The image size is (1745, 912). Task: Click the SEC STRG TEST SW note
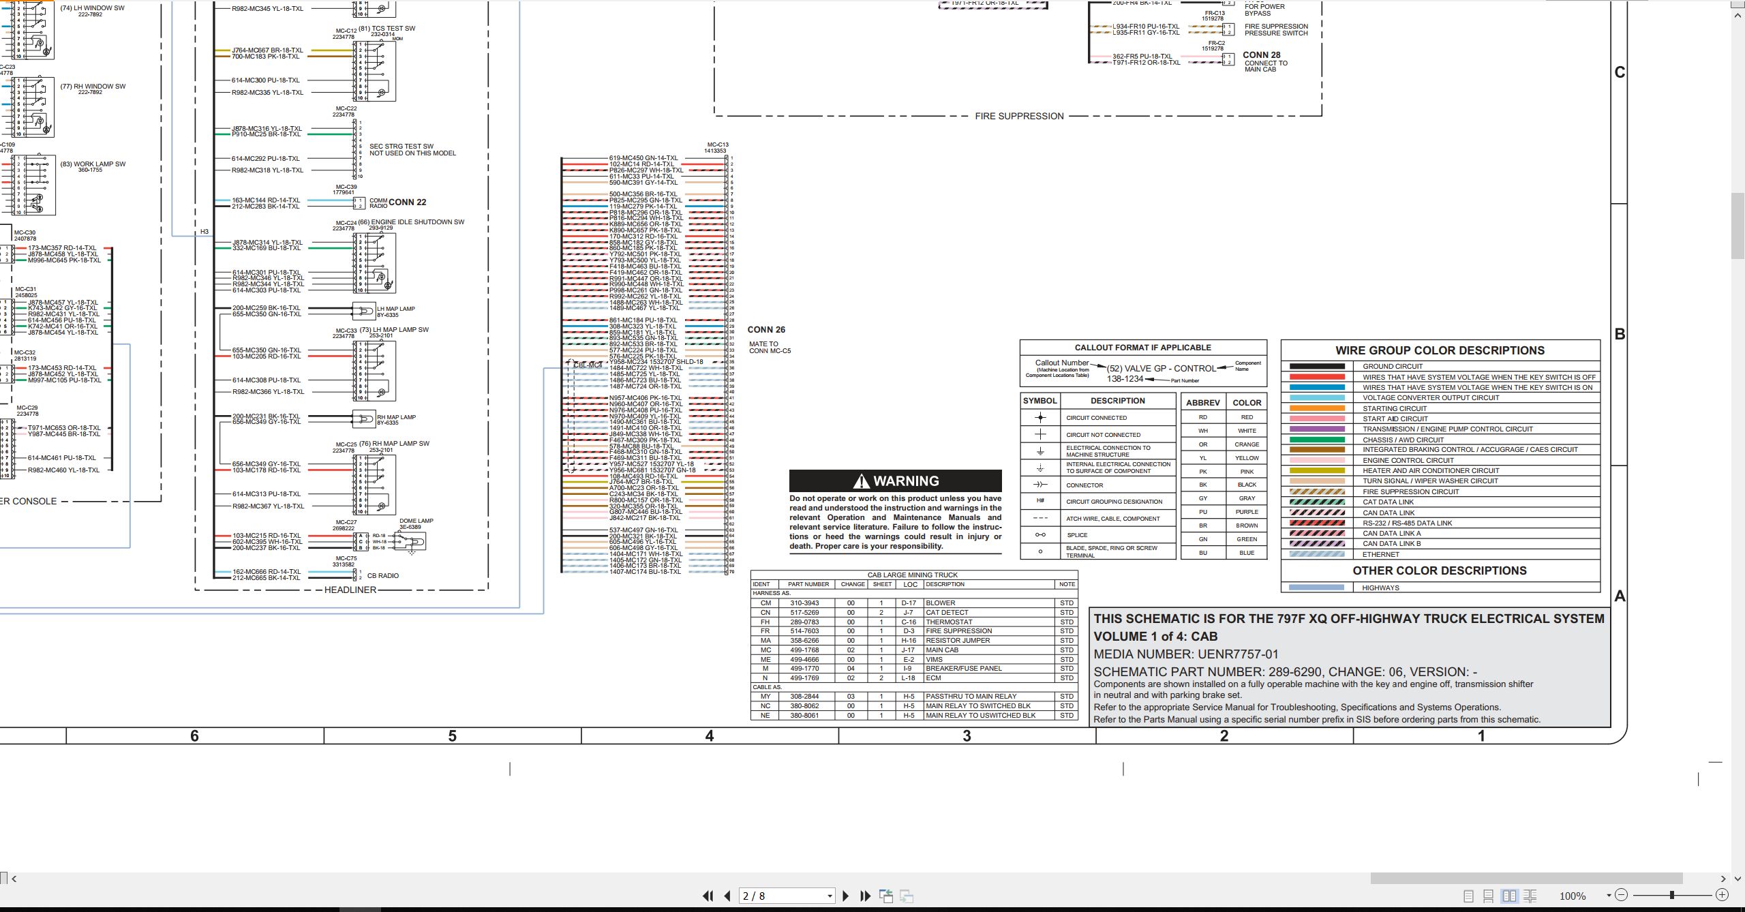tap(412, 150)
